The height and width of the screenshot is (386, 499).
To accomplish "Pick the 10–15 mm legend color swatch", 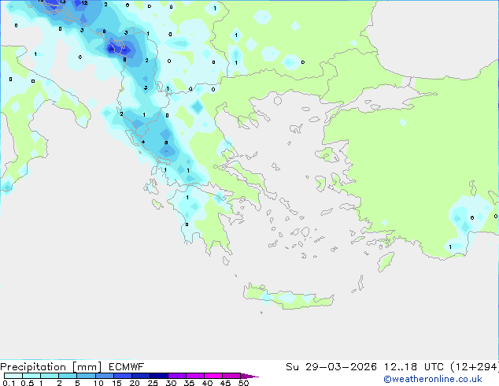I will [104, 376].
